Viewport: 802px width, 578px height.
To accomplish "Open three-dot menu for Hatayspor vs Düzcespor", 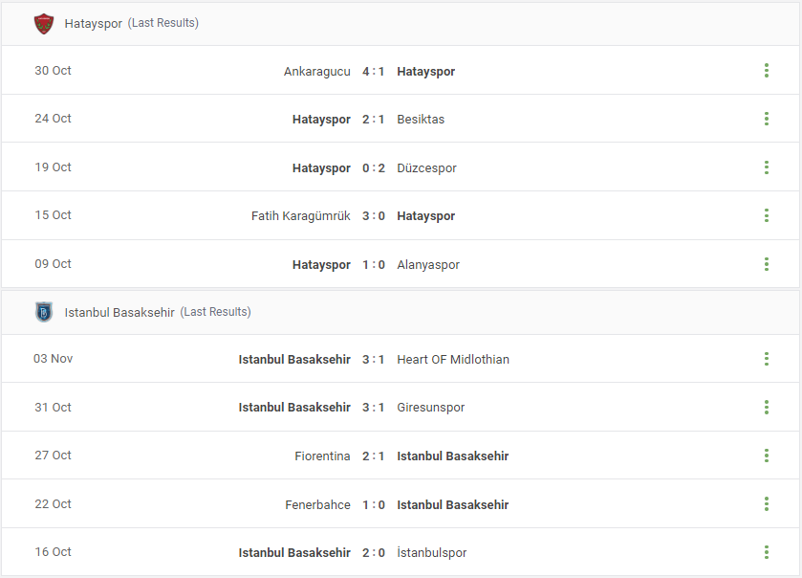I will pyautogui.click(x=767, y=167).
